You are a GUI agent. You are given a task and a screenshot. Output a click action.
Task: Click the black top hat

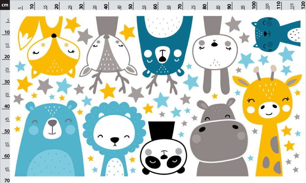coord(161,131)
